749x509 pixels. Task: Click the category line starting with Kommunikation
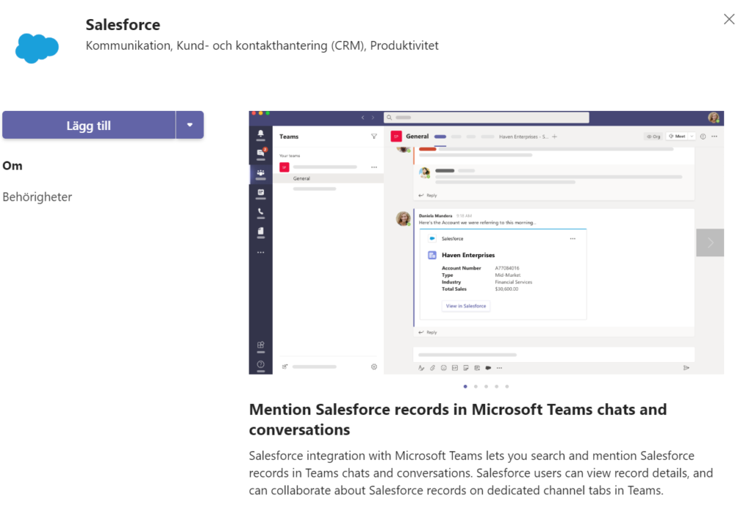point(262,46)
